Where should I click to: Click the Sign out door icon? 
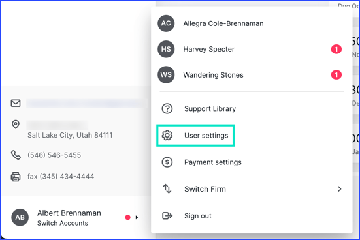click(x=167, y=216)
